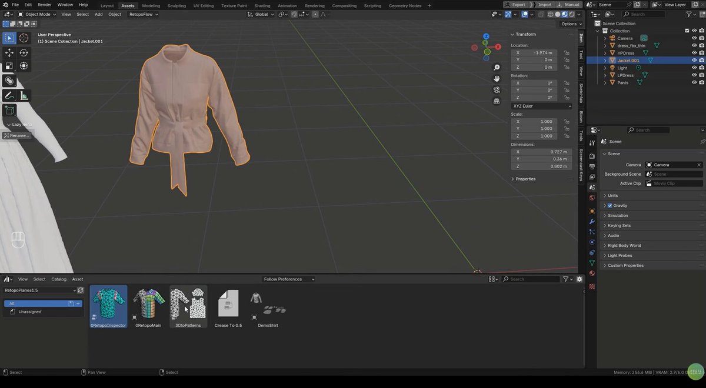Screen dimensions: 706x388
Task: Choose the Scale tool
Action: tap(9, 66)
